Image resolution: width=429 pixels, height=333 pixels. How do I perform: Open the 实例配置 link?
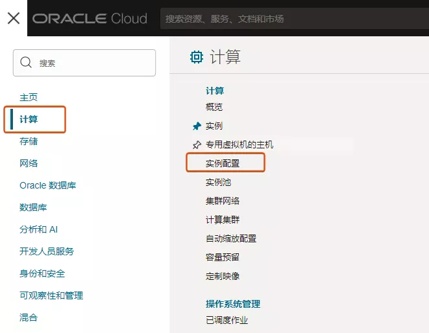[x=223, y=163]
